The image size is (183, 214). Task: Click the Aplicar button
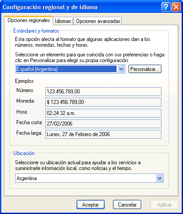(165, 204)
